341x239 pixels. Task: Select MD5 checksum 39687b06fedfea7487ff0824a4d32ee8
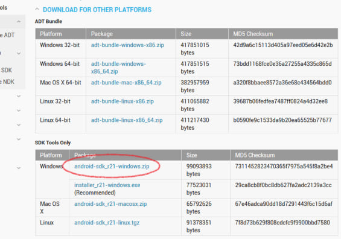click(280, 101)
